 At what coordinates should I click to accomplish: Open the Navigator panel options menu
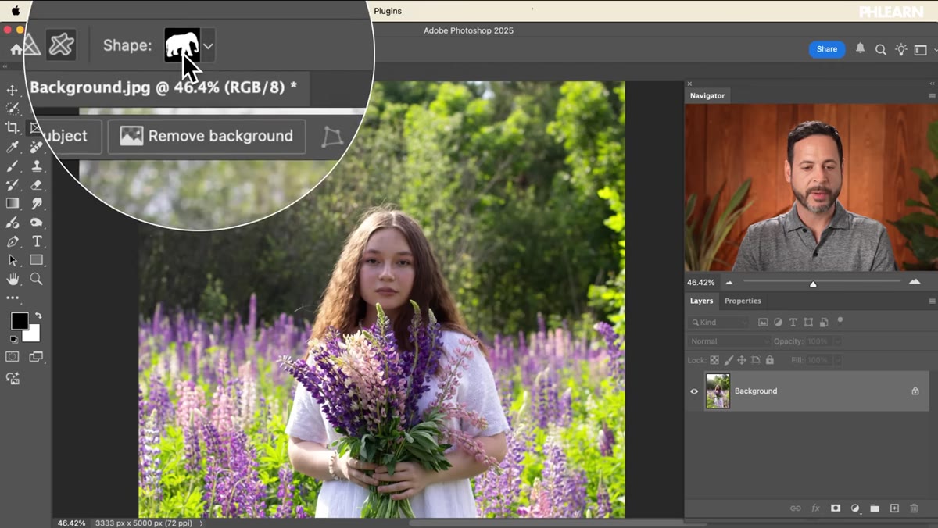tap(932, 95)
